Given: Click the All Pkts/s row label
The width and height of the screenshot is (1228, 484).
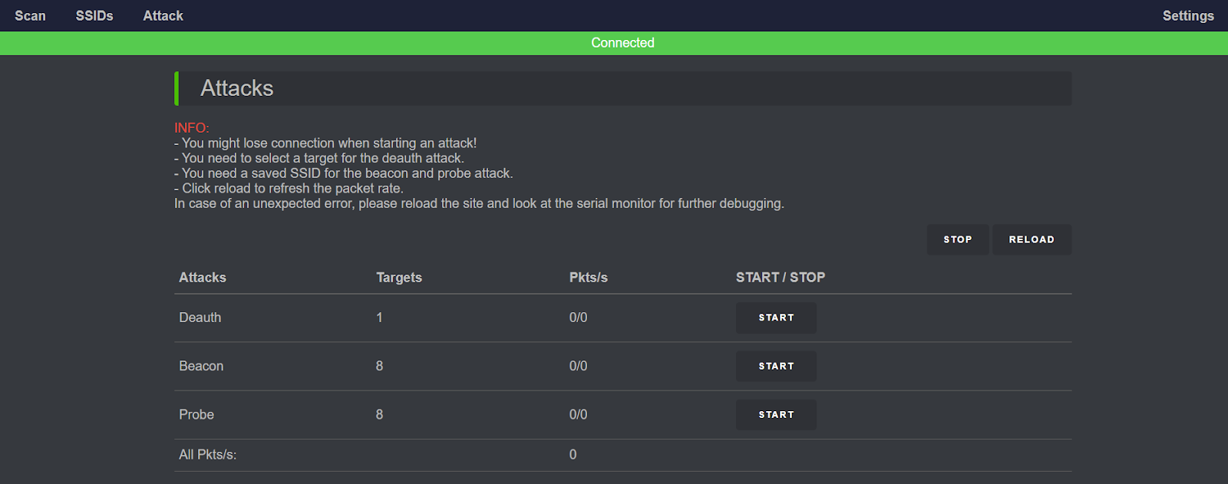Looking at the screenshot, I should tap(208, 455).
